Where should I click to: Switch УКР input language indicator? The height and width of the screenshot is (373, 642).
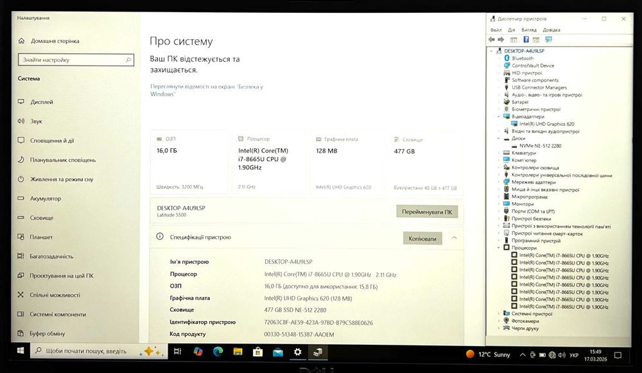(x=574, y=355)
